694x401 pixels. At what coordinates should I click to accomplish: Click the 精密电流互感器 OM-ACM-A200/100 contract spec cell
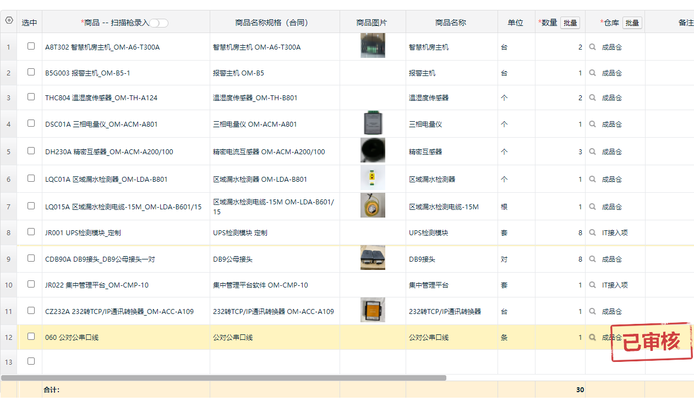tap(275, 152)
